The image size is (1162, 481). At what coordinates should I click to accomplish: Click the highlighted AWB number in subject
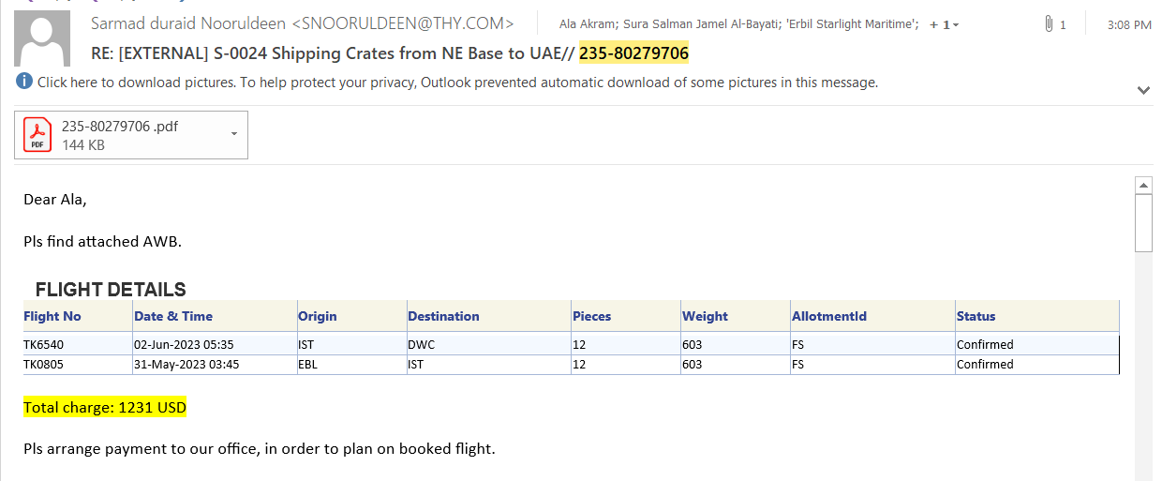tap(633, 53)
